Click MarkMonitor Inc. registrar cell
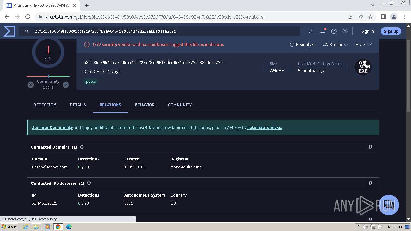Viewport: 411px width, 231px height. [x=187, y=167]
